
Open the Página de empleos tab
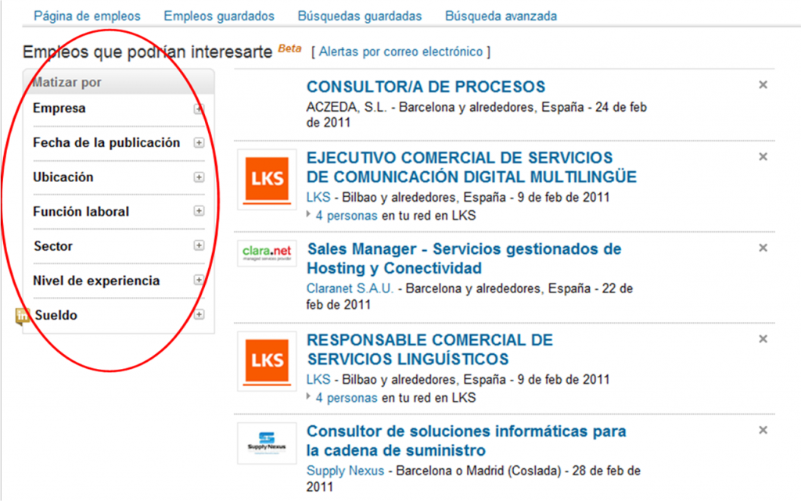click(x=87, y=16)
